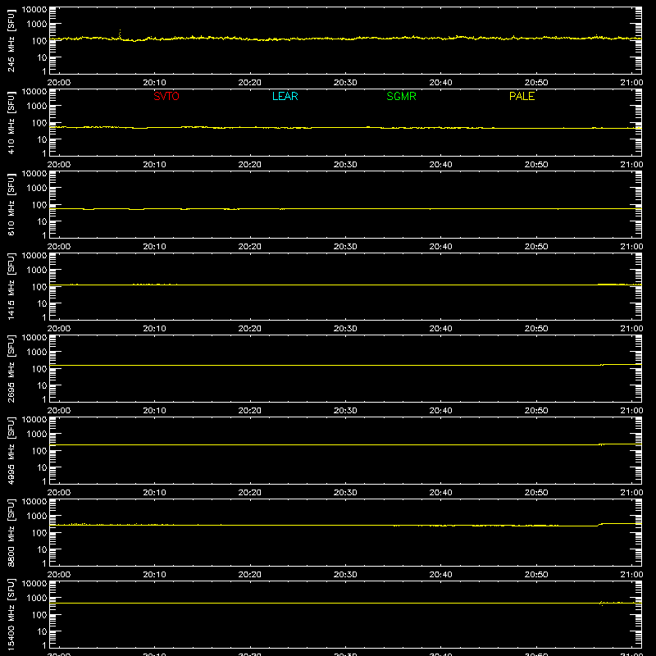Select the 1415 MHz [SFU] axis title
The image size is (656, 656).
[11, 286]
